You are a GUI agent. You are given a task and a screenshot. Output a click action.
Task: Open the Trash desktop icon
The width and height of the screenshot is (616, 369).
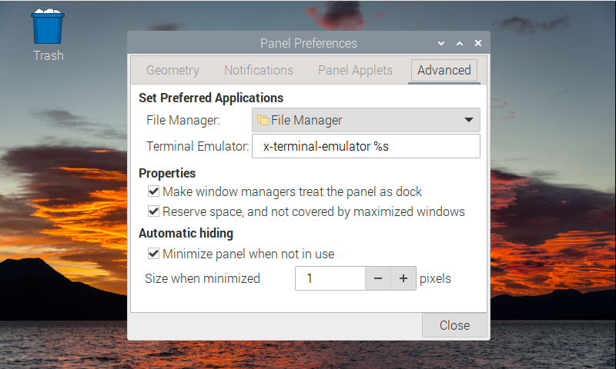pos(48,27)
